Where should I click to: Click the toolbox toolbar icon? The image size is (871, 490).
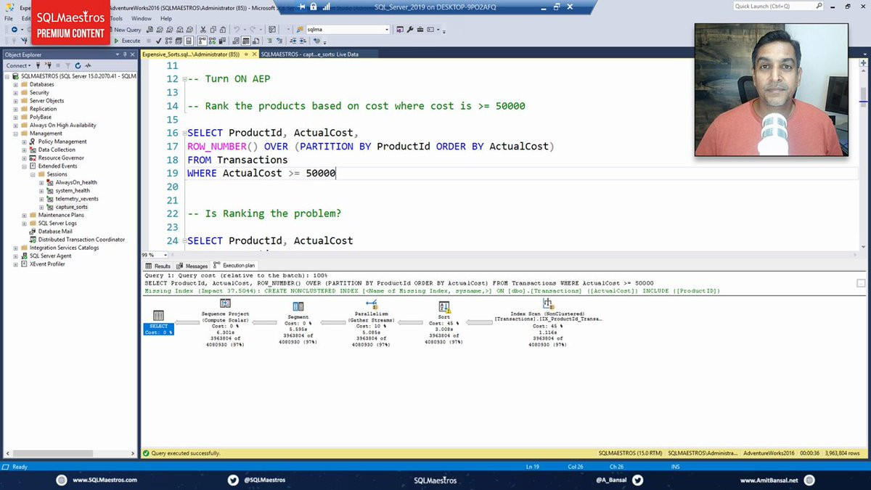(x=420, y=30)
